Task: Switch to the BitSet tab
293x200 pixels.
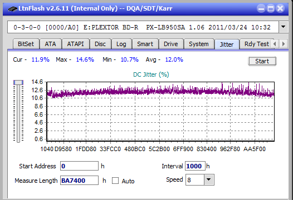Action: tap(26, 44)
